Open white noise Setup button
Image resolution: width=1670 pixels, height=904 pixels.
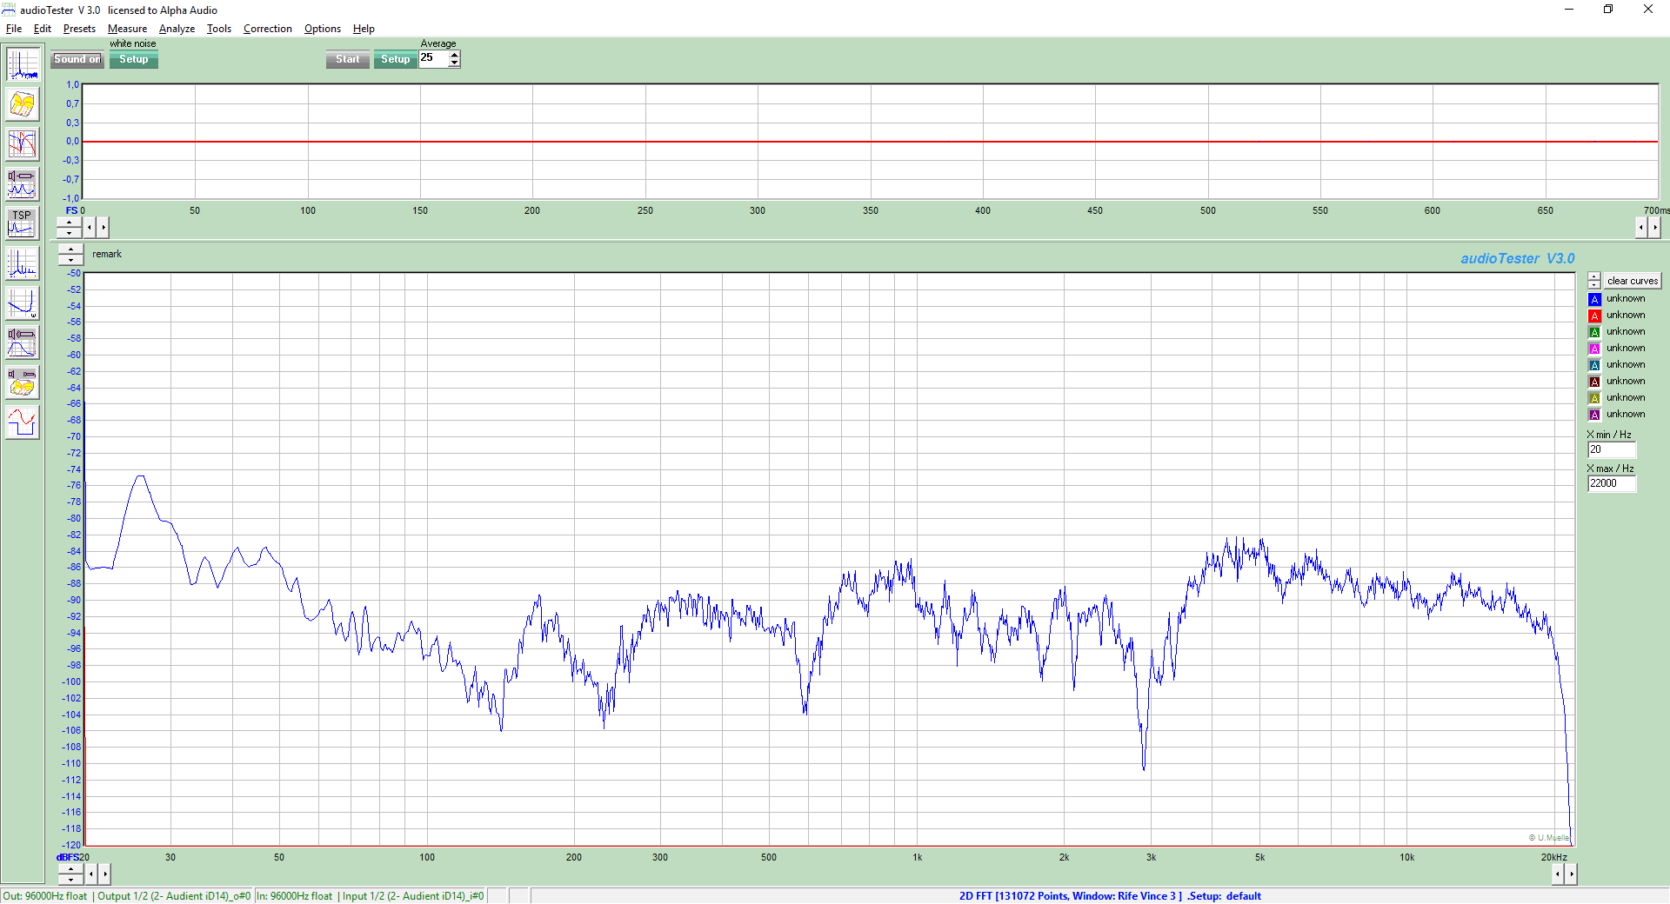(x=134, y=59)
